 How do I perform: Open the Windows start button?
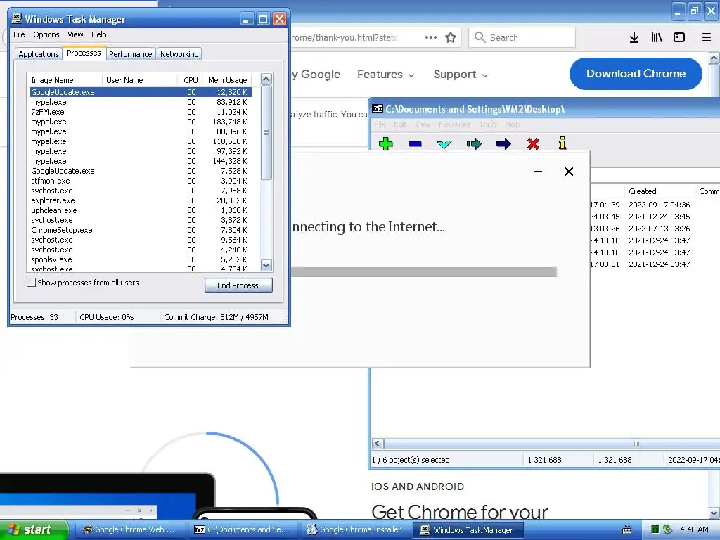(x=34, y=529)
